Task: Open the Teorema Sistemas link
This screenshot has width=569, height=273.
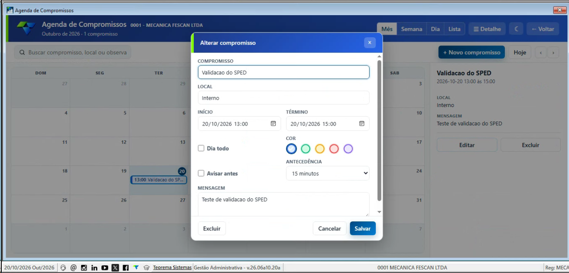Action: (x=172, y=268)
